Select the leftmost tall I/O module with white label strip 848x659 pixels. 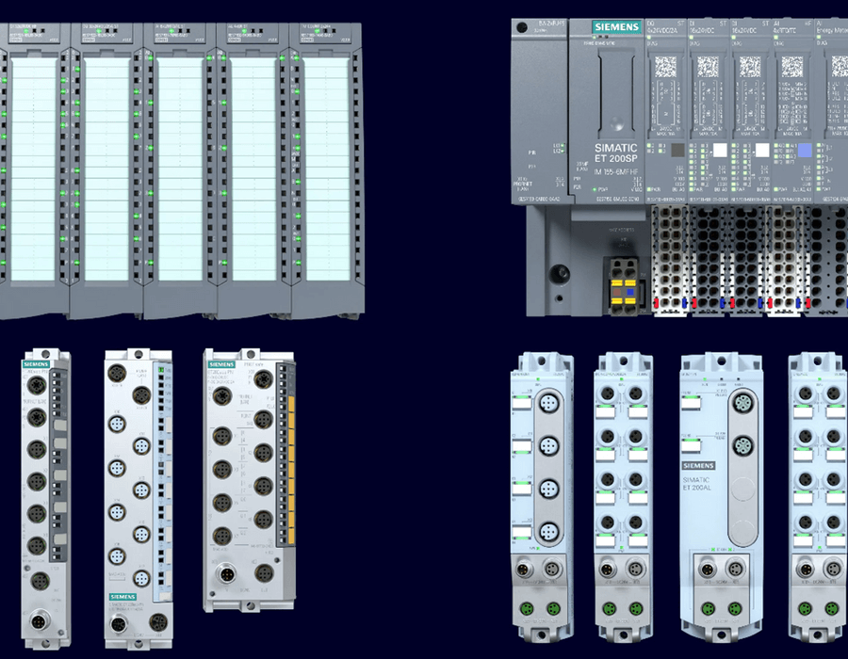tap(31, 169)
